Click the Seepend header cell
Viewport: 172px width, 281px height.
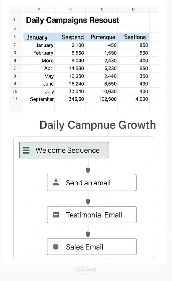70,37
